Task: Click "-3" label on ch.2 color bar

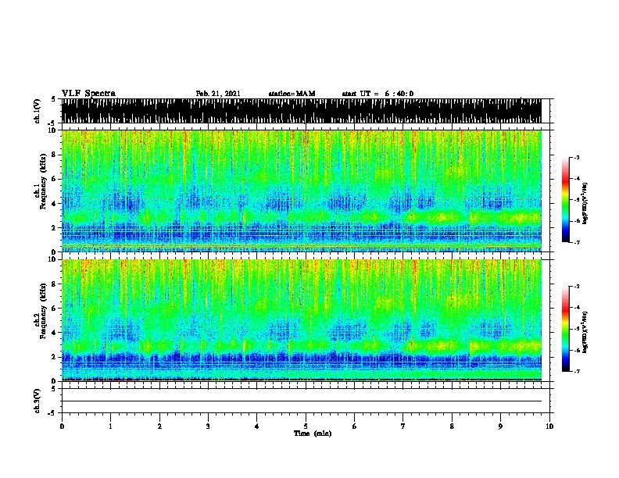Action: click(x=576, y=287)
